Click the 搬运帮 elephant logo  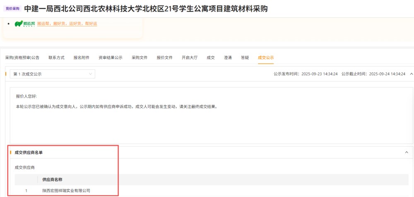tap(25, 24)
